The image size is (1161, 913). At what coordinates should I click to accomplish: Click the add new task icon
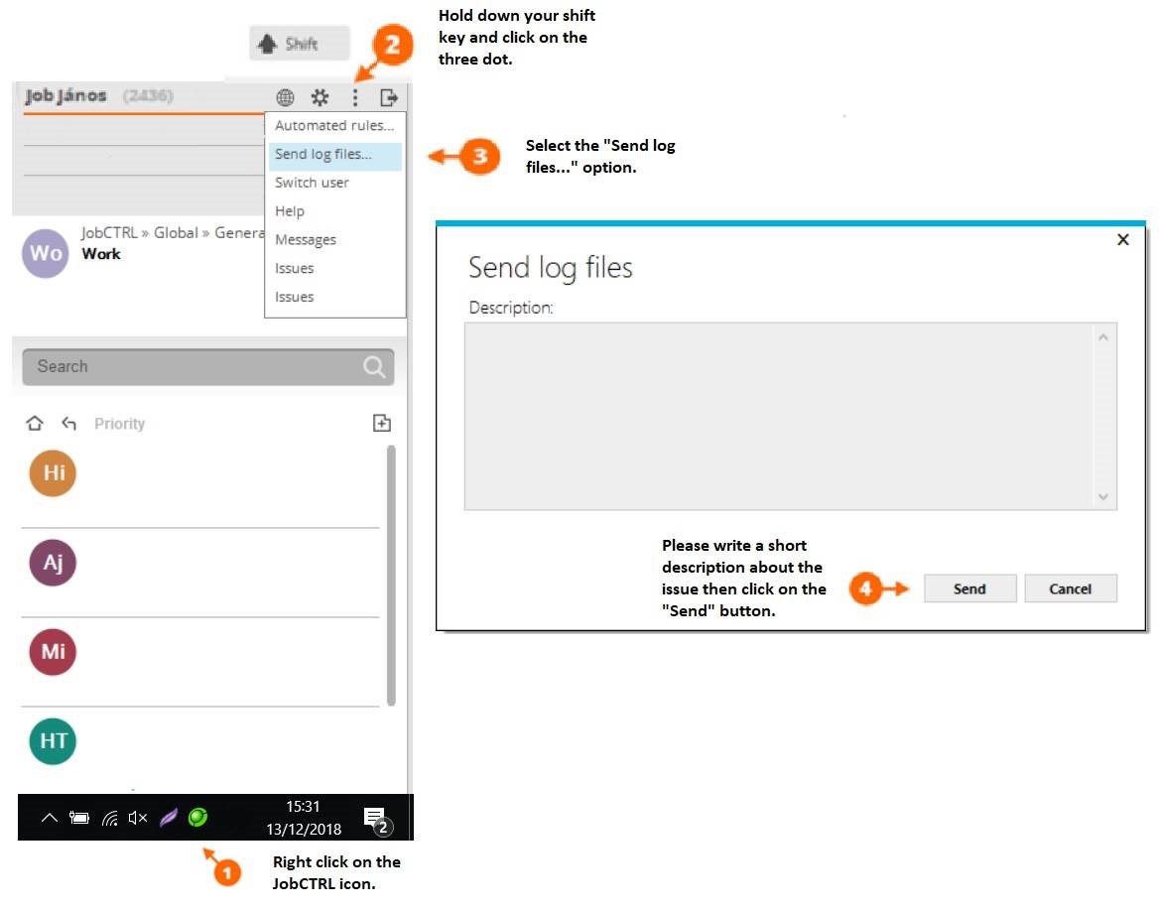pyautogui.click(x=381, y=424)
